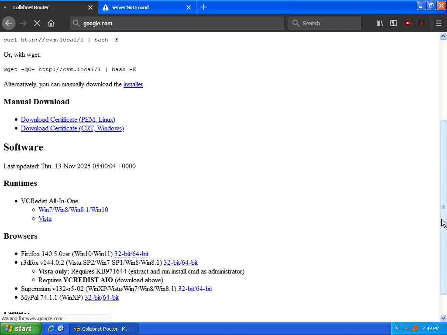Click the red extension icon beside uBlock
447x335 pixels.
click(x=422, y=23)
